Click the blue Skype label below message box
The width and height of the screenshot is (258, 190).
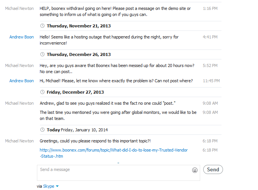pyautogui.click(x=48, y=186)
